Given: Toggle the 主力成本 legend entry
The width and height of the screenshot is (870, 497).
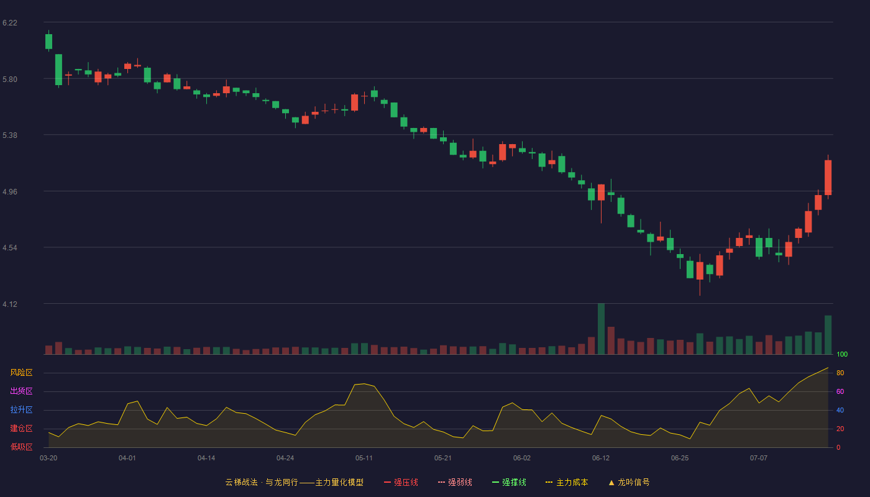Looking at the screenshot, I should coord(567,482).
